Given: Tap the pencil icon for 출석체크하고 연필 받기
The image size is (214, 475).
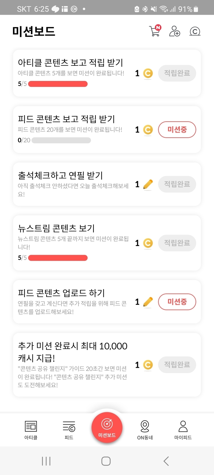Looking at the screenshot, I should pos(148,184).
